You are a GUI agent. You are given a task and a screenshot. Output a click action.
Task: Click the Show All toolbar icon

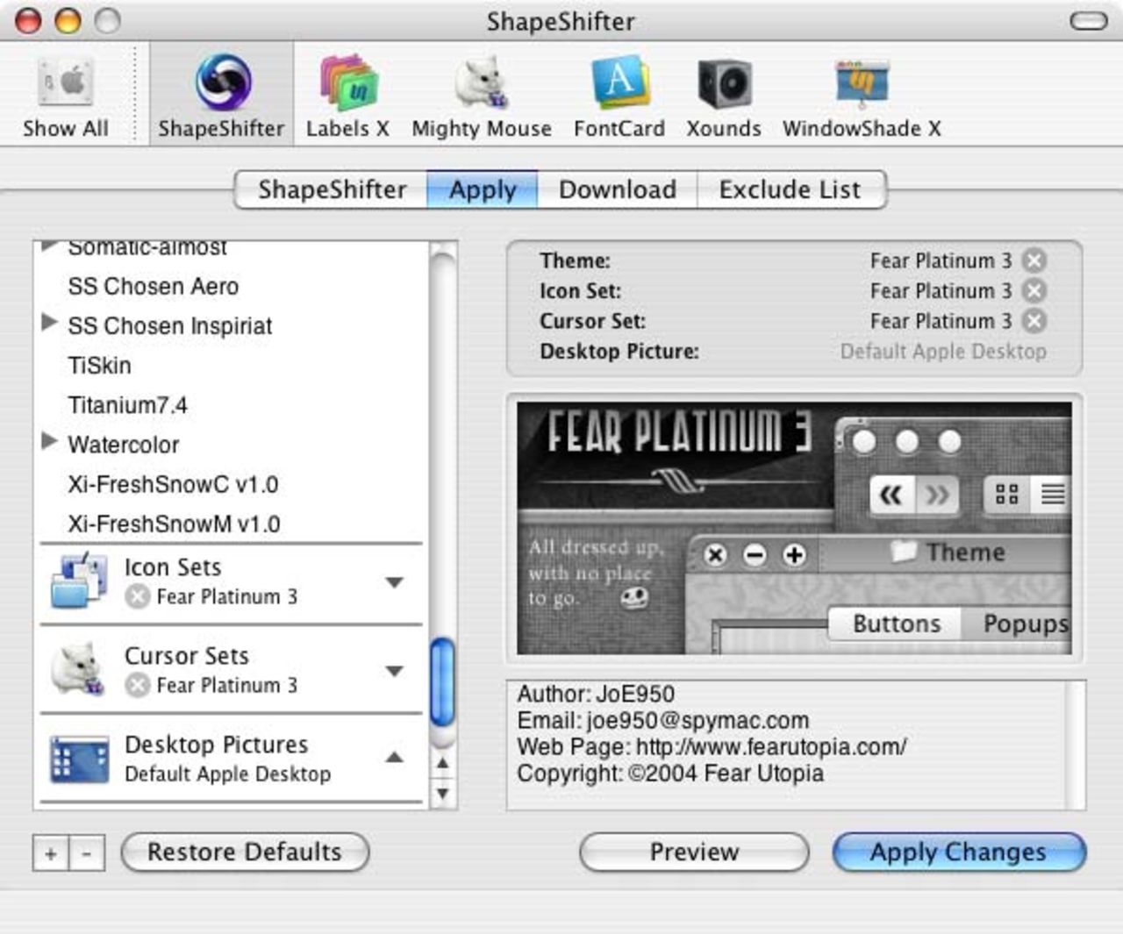tap(66, 85)
